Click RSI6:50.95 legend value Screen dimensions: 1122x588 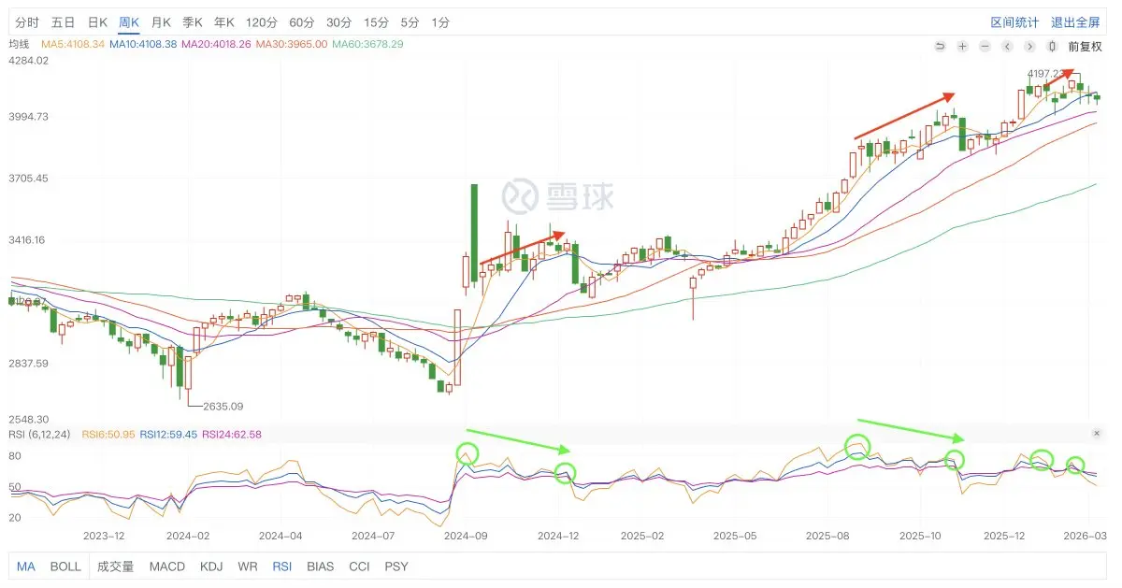pos(108,434)
